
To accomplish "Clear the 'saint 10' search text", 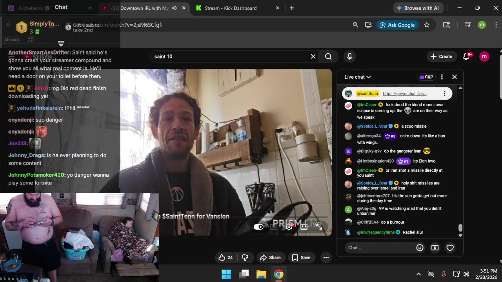I will coord(313,56).
